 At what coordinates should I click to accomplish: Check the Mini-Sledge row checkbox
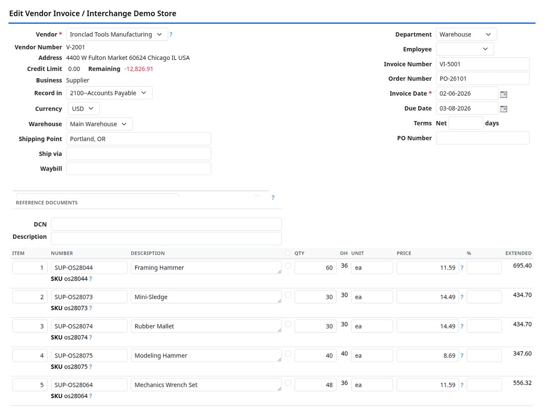coord(288,295)
